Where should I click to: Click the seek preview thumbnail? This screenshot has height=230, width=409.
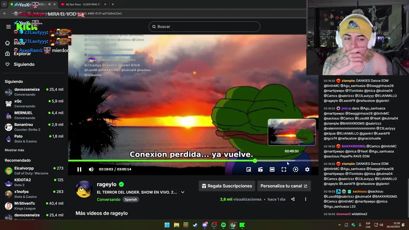[x=292, y=132]
